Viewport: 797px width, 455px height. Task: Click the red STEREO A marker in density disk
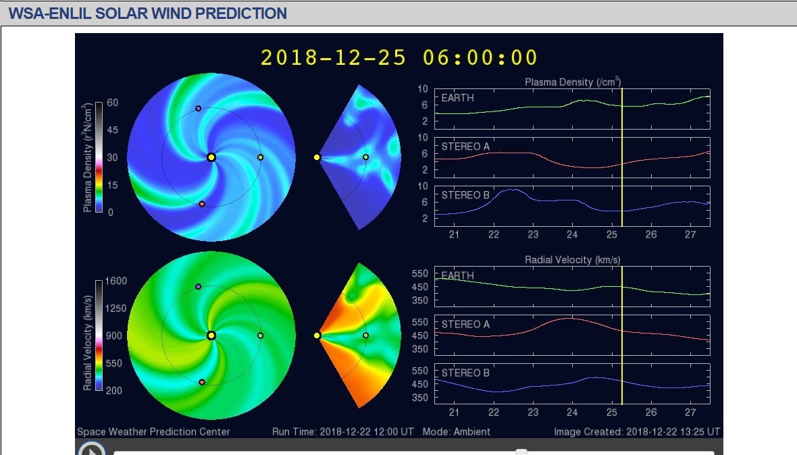click(202, 204)
